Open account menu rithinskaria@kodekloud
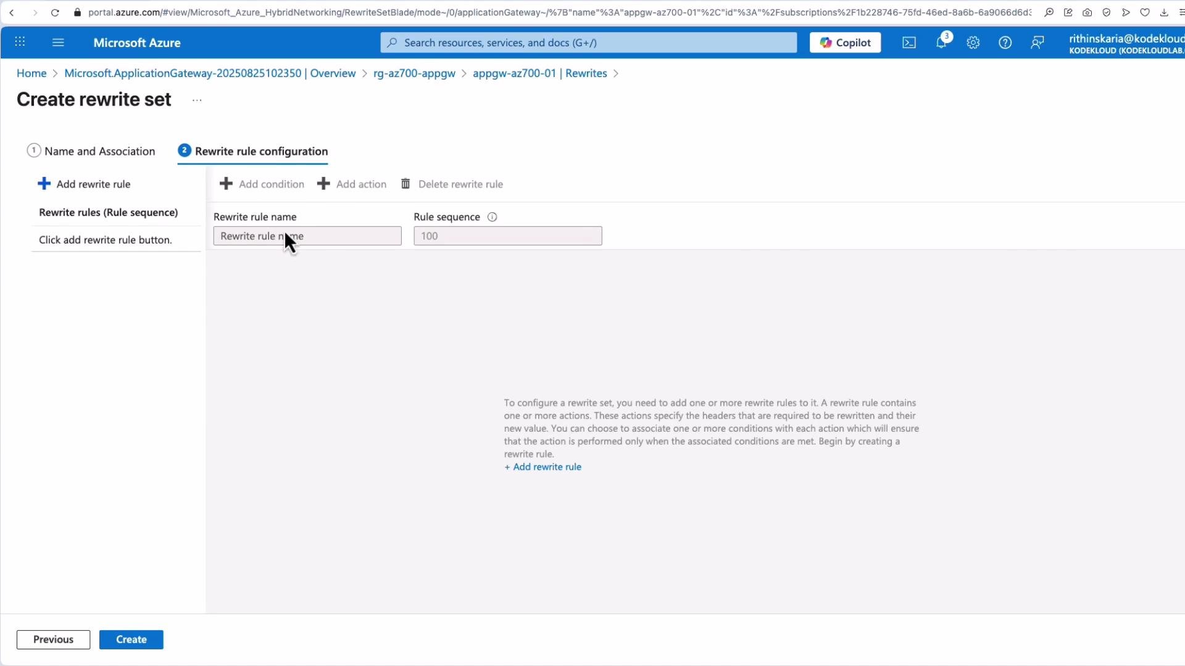 point(1126,43)
